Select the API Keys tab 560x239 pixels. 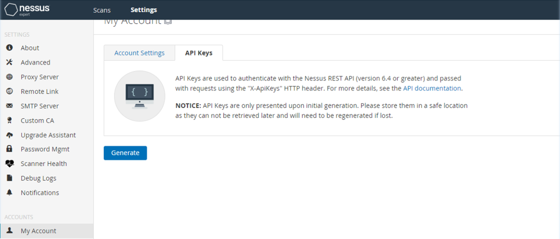(199, 53)
